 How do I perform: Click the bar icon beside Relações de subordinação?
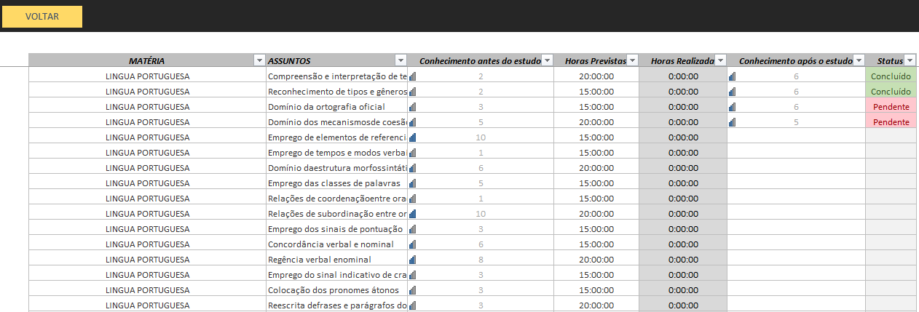click(x=412, y=213)
